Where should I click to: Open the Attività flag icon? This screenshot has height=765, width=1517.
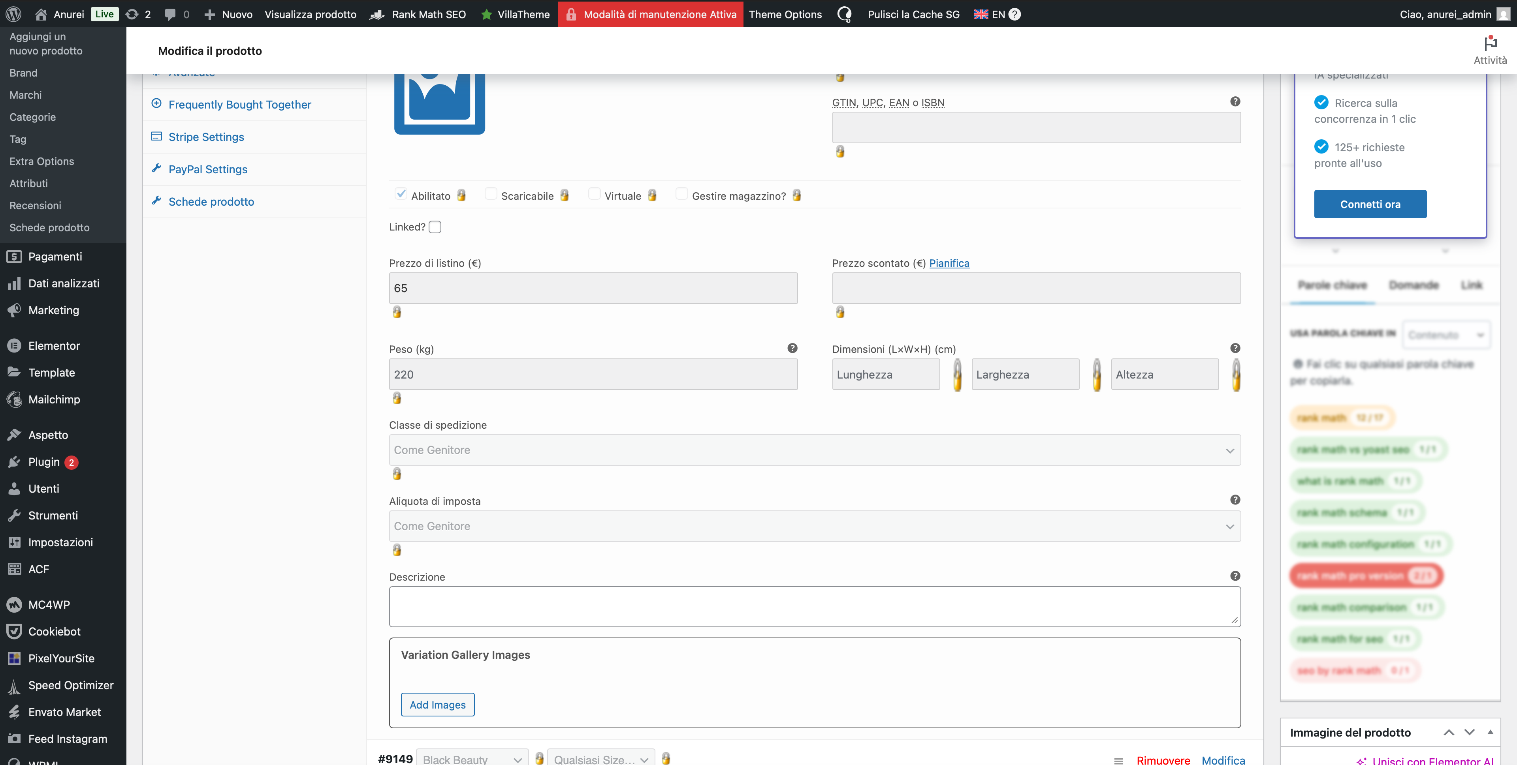(1490, 43)
